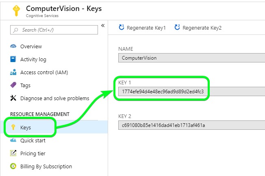Click the Access control people icon

(x=13, y=72)
